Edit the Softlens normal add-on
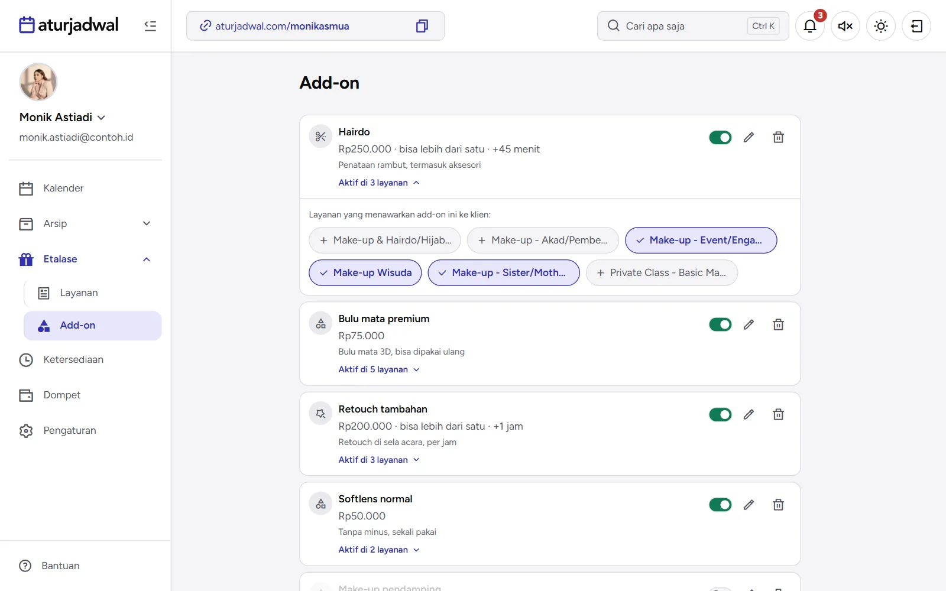 (x=749, y=505)
